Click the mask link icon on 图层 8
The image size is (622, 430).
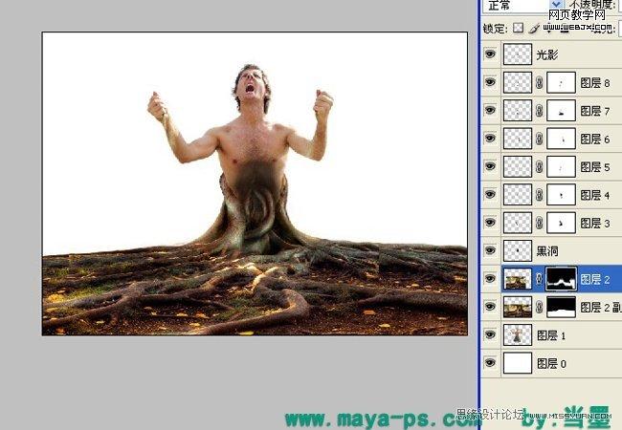pos(539,82)
